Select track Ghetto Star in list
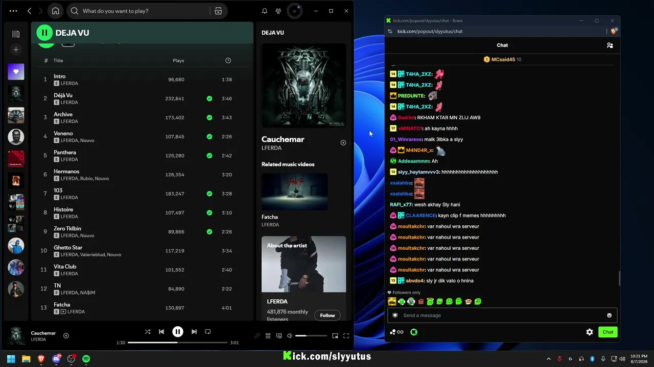This screenshot has width=654, height=367. 142,251
